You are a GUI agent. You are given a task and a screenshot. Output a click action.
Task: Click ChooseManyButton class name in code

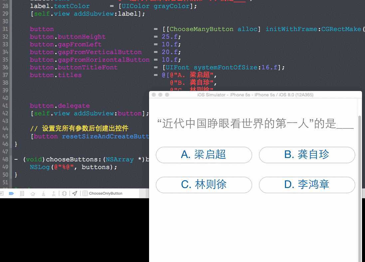tap(201, 29)
